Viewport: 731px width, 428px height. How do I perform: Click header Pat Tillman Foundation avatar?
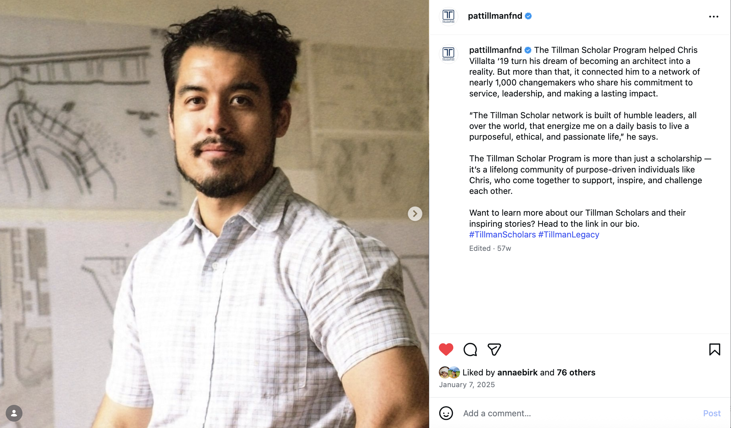pyautogui.click(x=448, y=16)
